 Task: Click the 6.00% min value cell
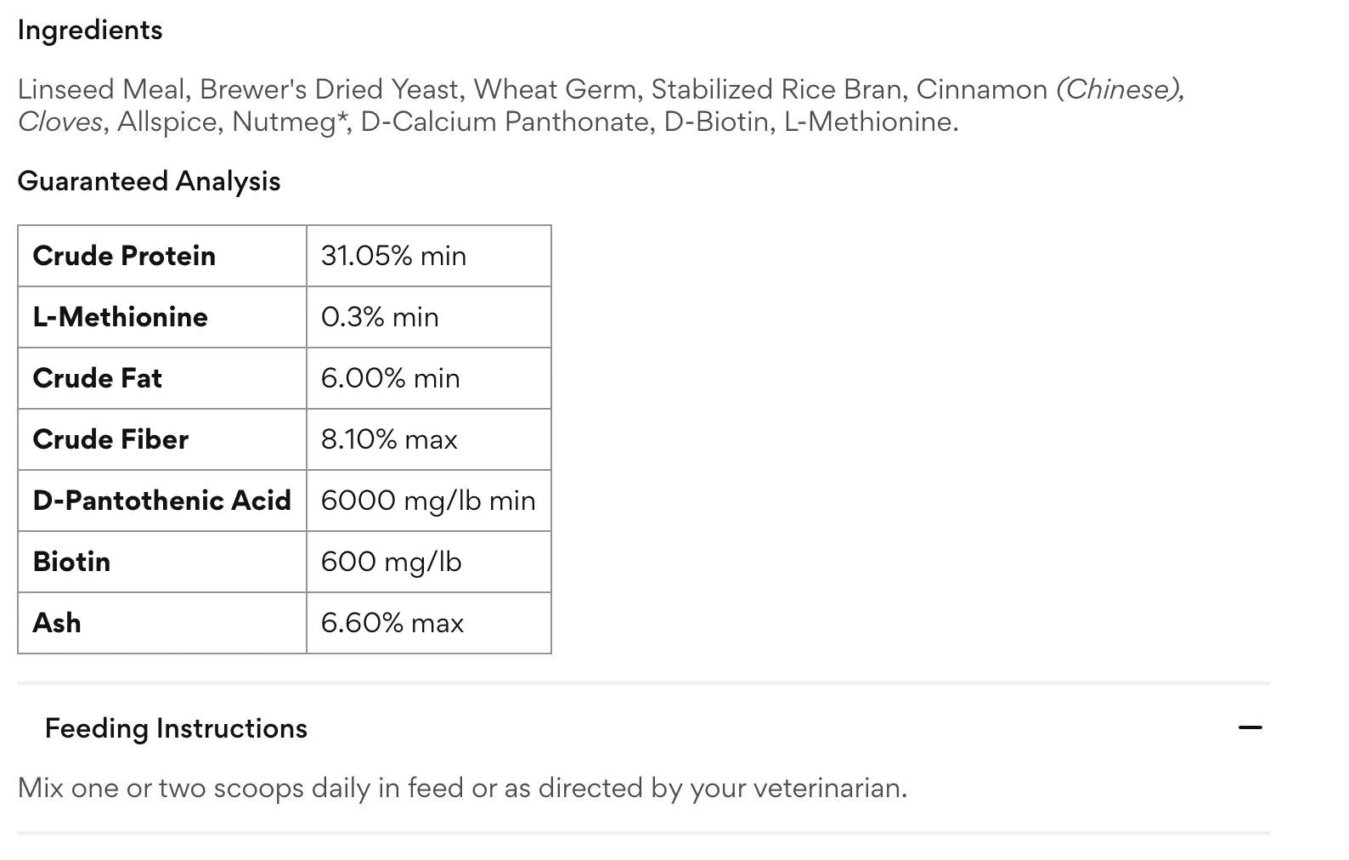click(429, 378)
